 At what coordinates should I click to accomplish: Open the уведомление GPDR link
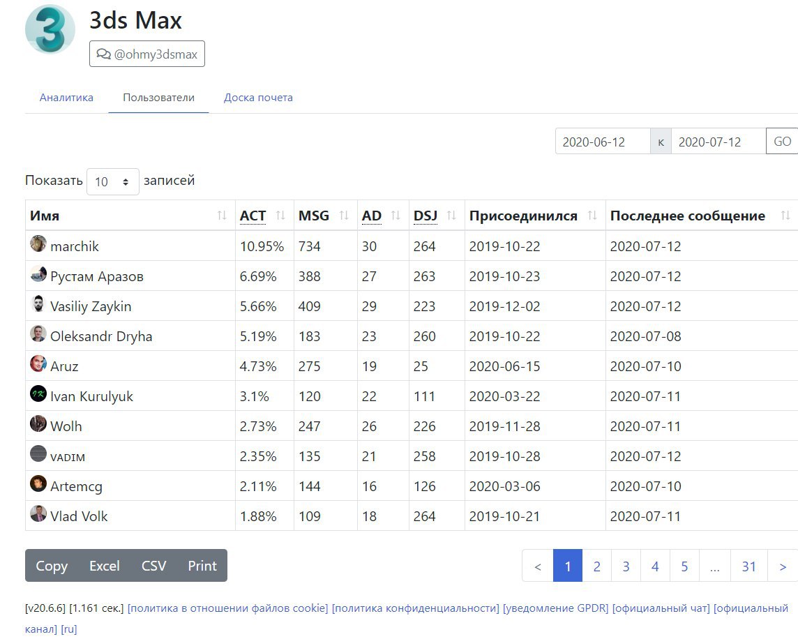pos(556,608)
